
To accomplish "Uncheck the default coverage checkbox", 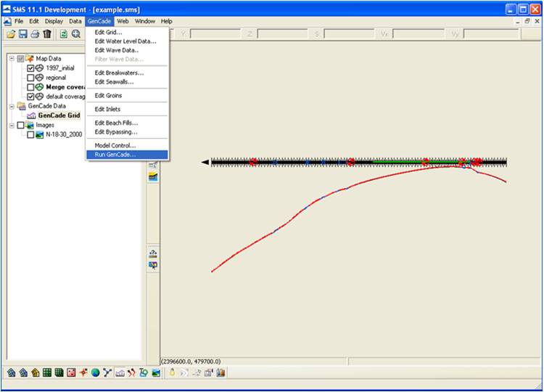I will coord(30,97).
